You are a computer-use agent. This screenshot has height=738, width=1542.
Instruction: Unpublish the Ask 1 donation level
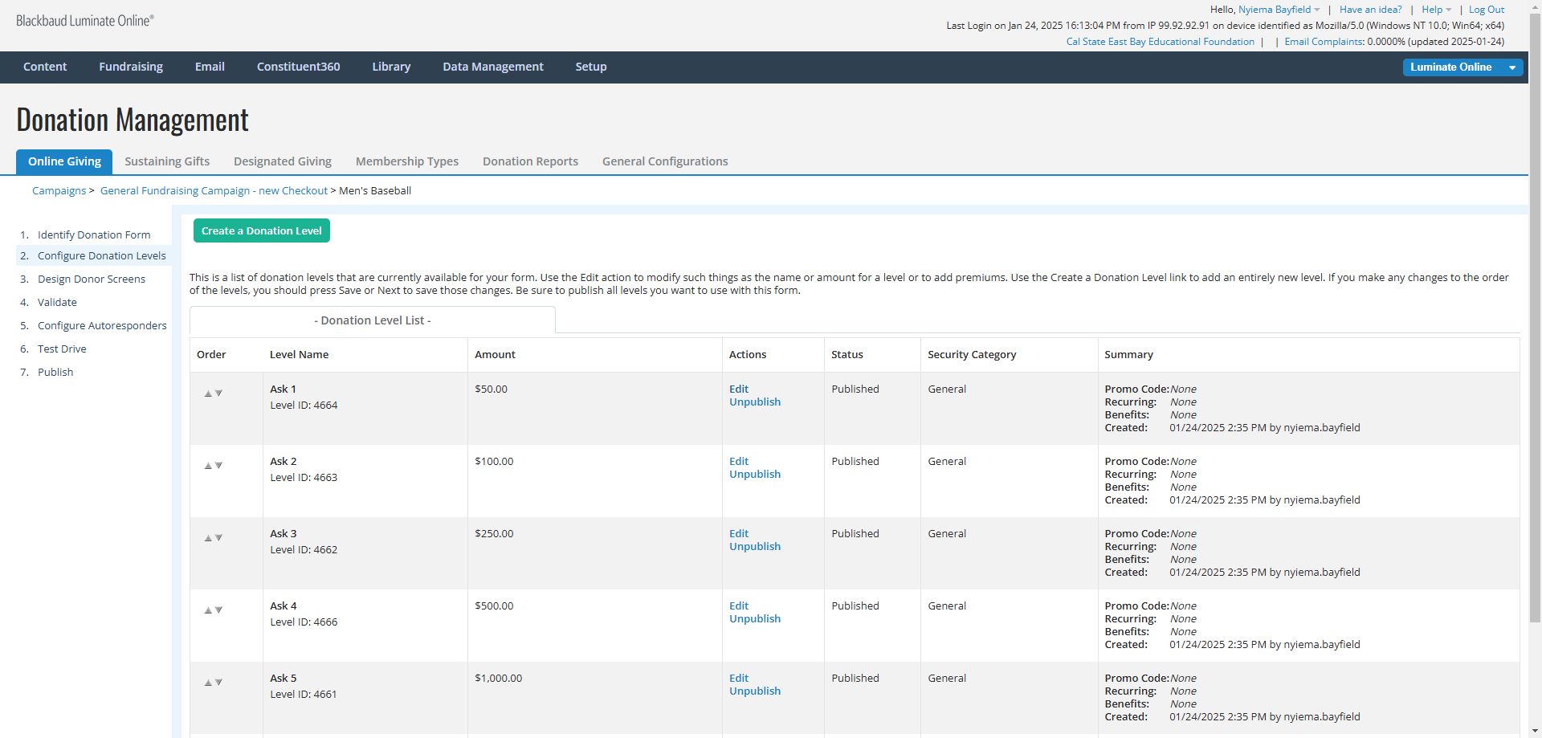tap(755, 402)
